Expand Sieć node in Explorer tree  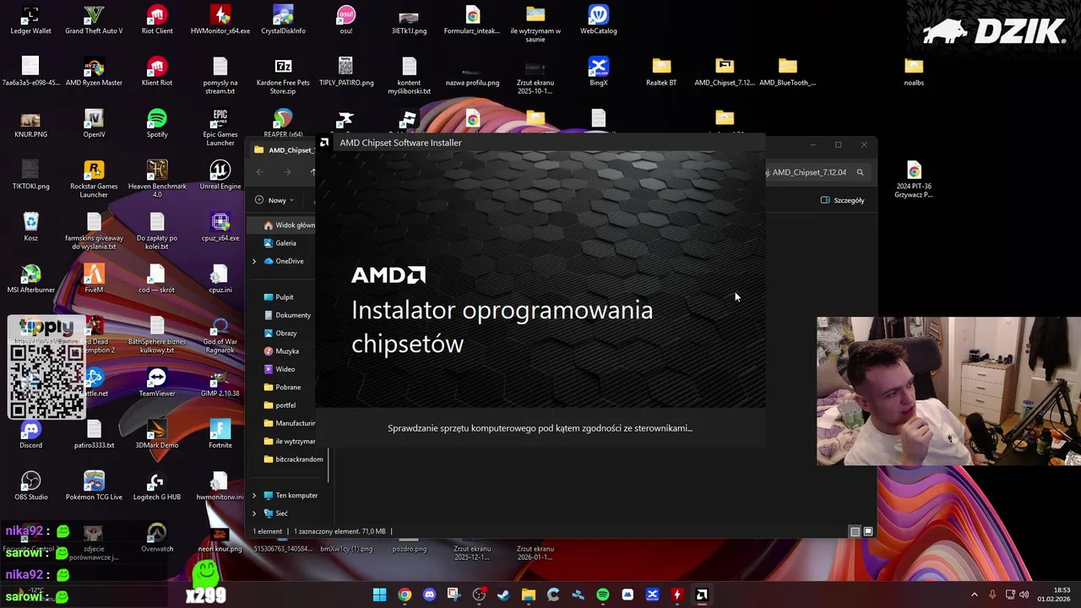click(x=254, y=513)
